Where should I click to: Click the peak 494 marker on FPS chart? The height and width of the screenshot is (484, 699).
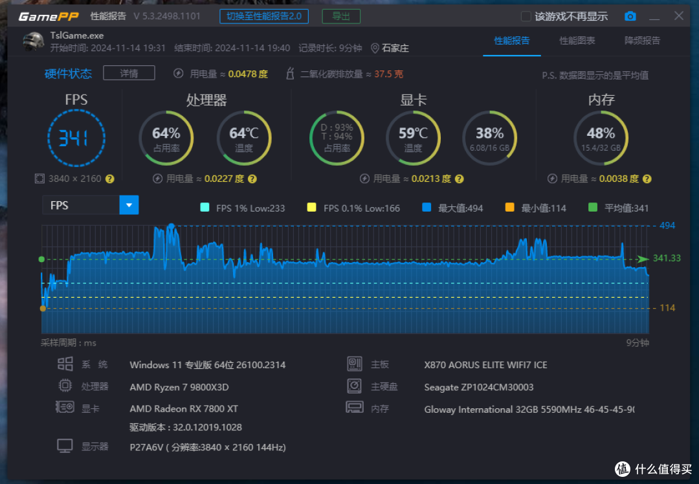point(171,226)
